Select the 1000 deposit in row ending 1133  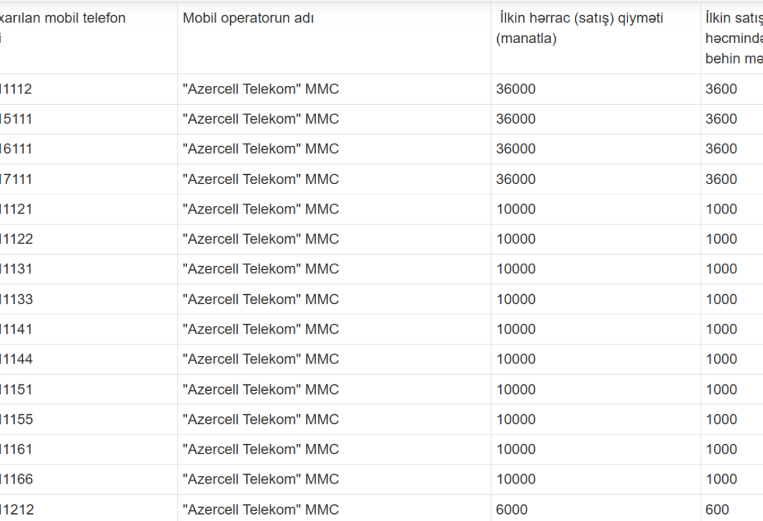(x=721, y=299)
